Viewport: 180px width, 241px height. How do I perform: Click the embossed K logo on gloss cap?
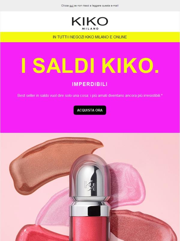point(89,186)
